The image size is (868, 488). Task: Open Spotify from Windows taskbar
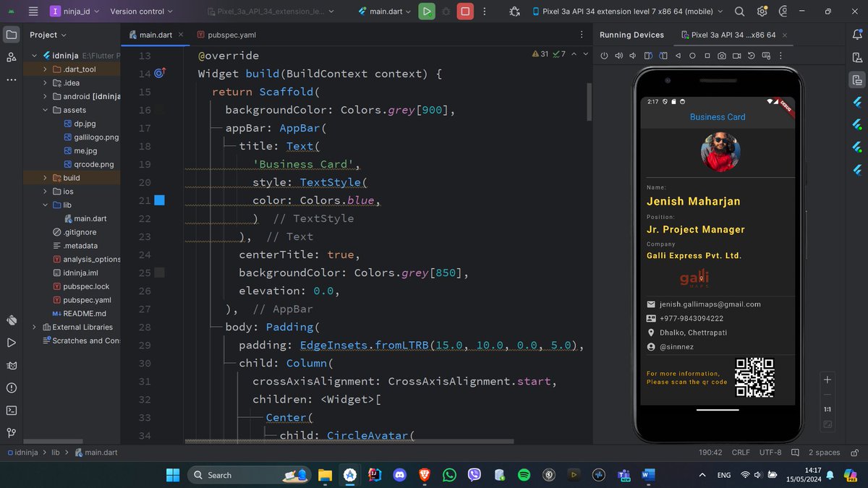pyautogui.click(x=524, y=475)
